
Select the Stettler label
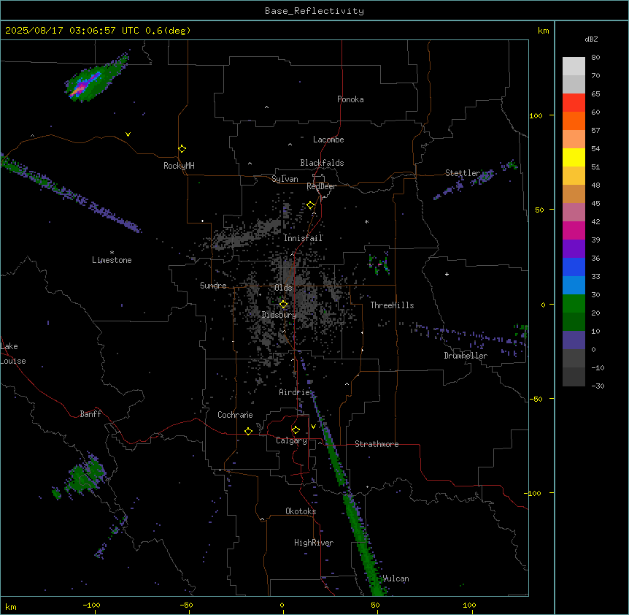[x=463, y=173]
